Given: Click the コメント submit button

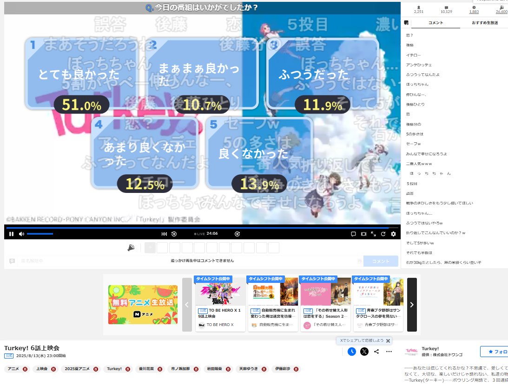Looking at the screenshot, I should (381, 261).
